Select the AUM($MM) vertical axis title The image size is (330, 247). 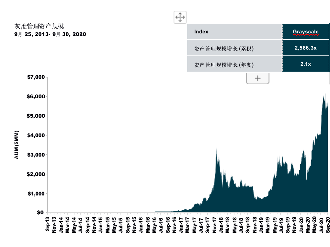pos(17,145)
